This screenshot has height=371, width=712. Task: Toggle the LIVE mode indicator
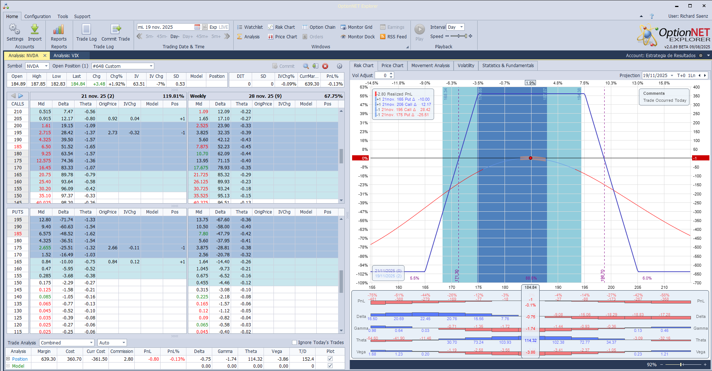pos(224,27)
